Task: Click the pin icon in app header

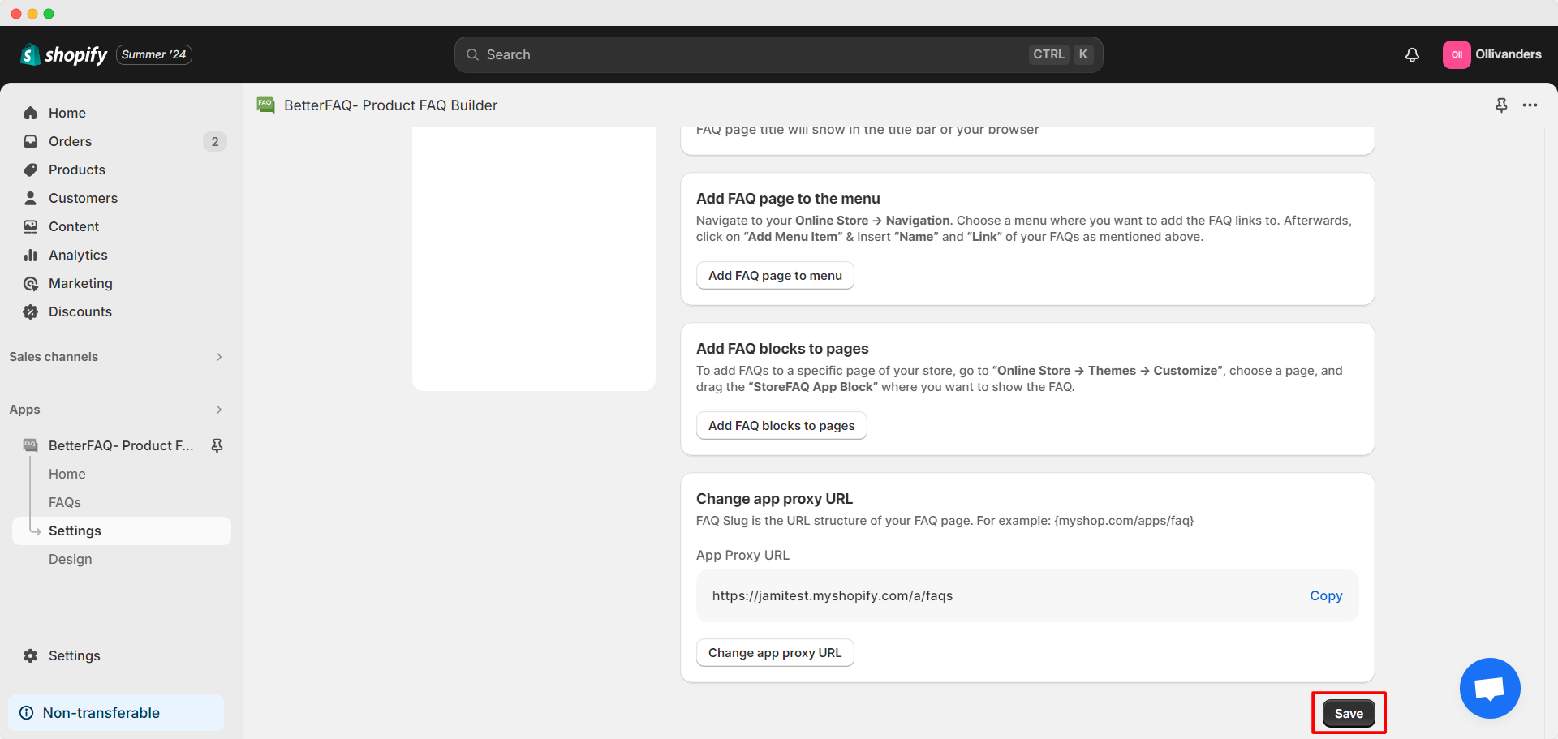Action: [1501, 105]
